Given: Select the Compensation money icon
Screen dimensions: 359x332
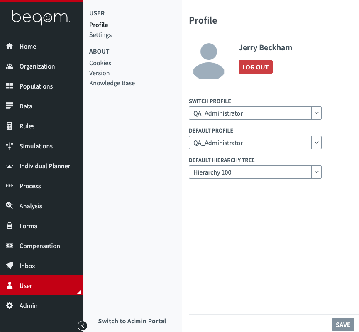Looking at the screenshot, I should pyautogui.click(x=10, y=246).
